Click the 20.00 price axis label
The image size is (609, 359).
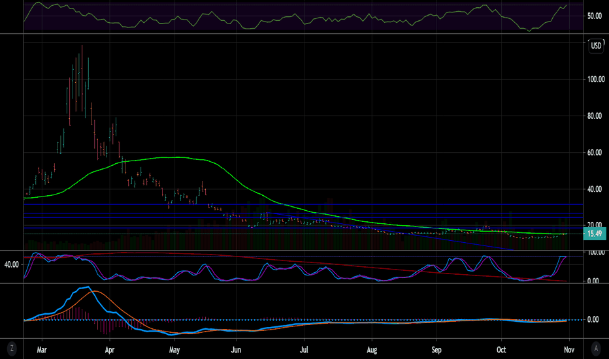[x=595, y=225]
